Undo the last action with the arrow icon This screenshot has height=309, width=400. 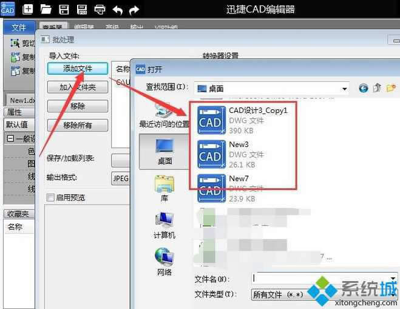point(118,10)
